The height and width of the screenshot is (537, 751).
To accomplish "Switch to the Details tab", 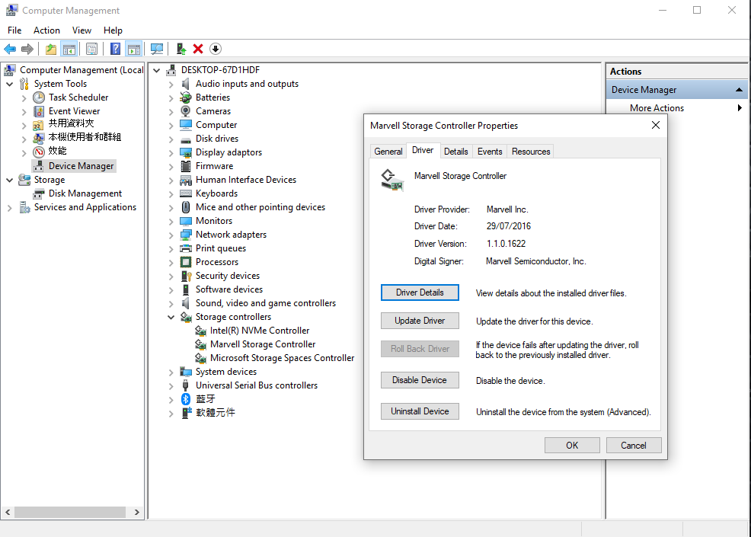I will click(x=455, y=152).
